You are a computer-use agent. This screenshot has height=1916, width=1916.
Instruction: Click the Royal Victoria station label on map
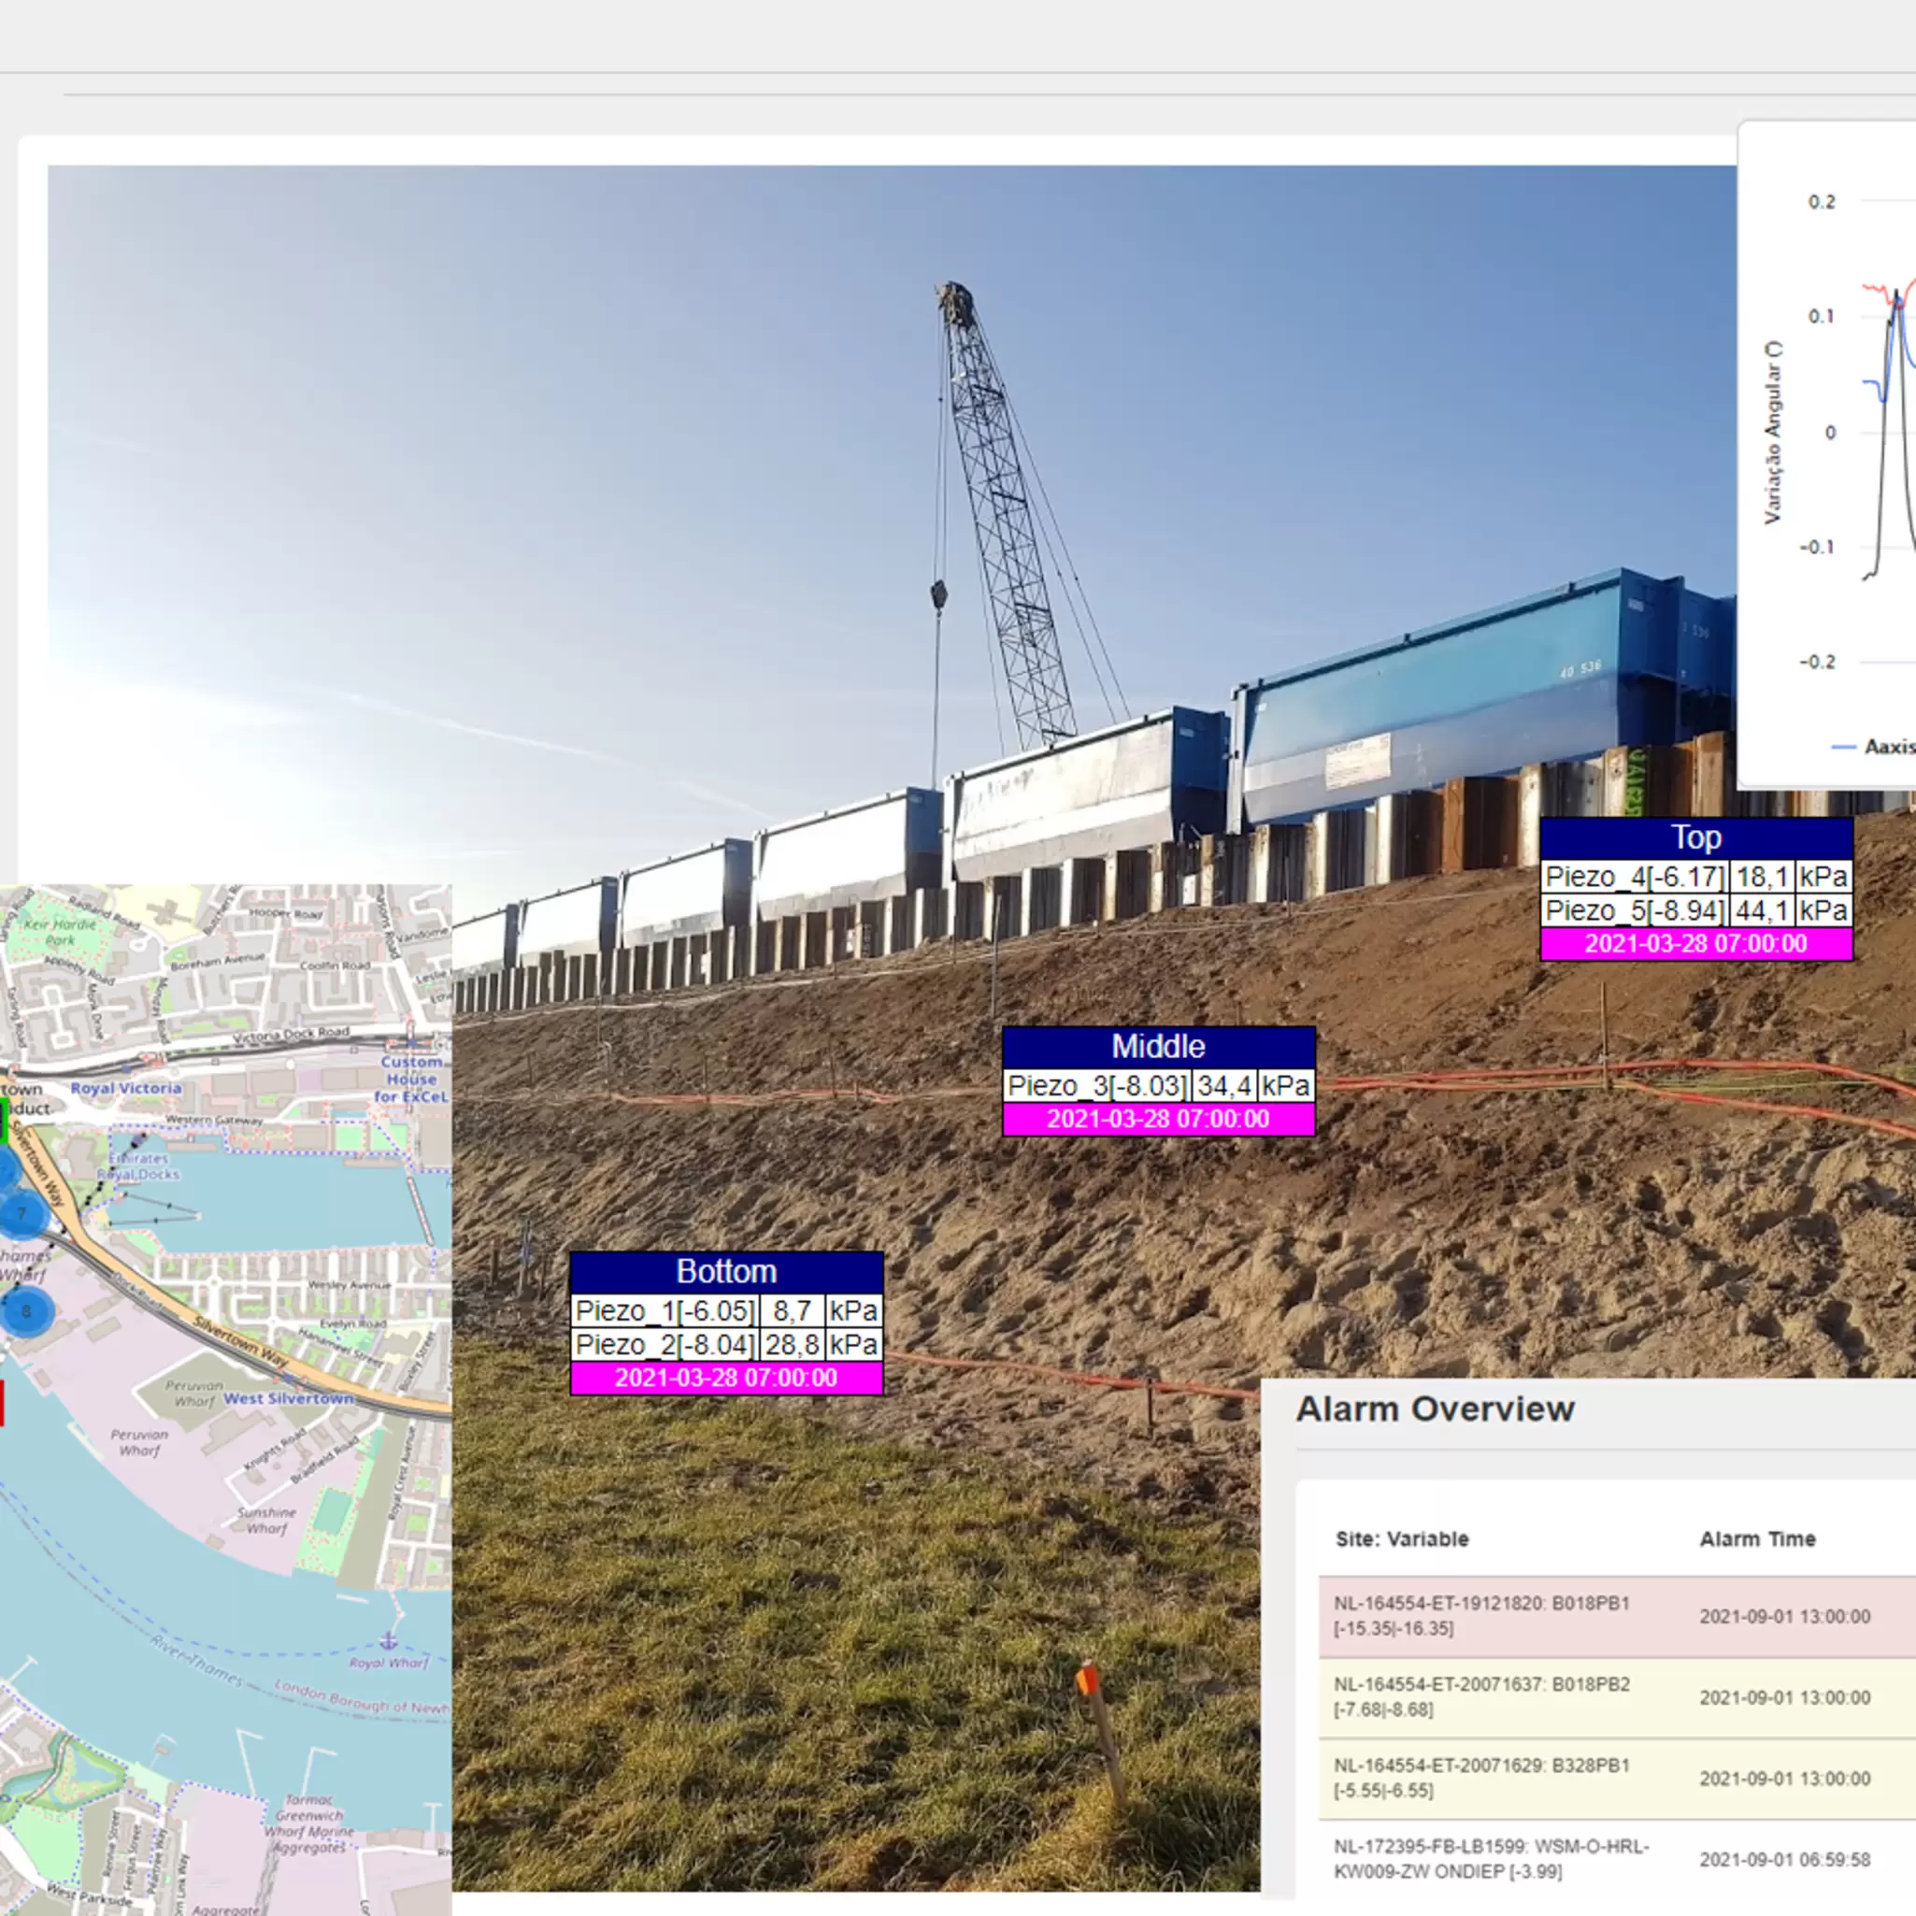(126, 1088)
